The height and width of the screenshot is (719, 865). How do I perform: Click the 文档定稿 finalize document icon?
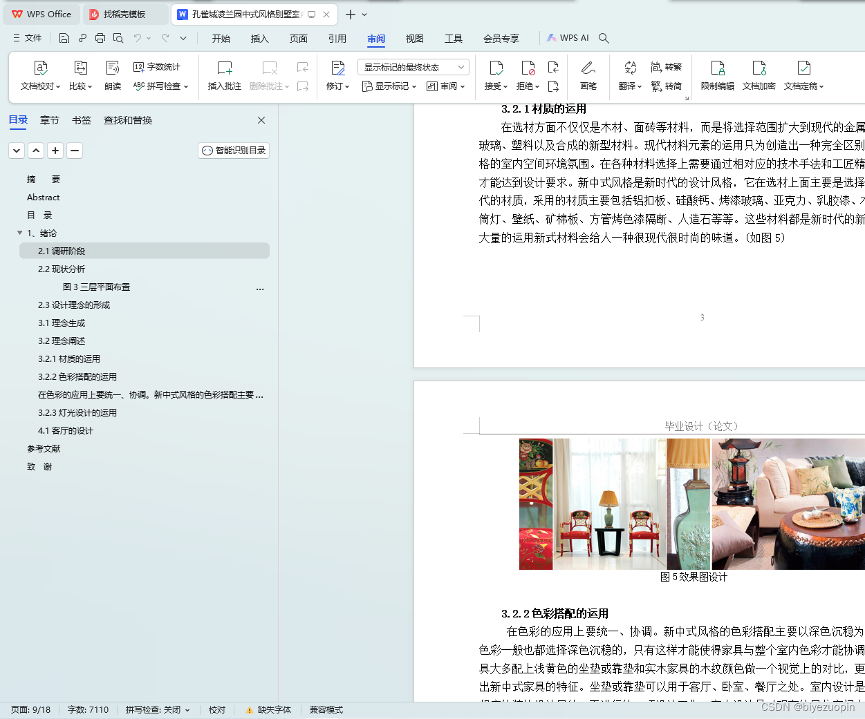803,68
